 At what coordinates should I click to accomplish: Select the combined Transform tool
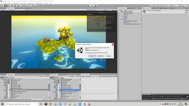(x=18, y=6)
